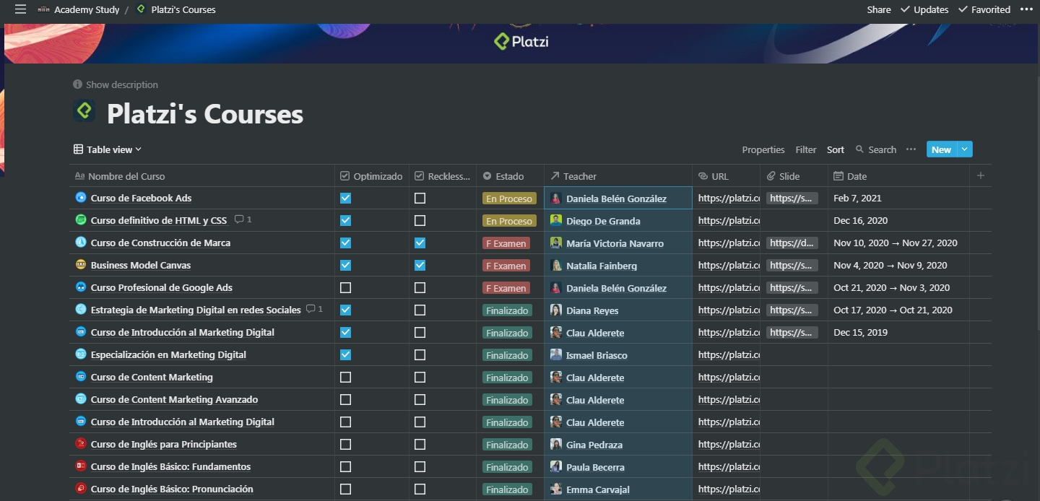This screenshot has height=501, width=1040.
Task: Open the table view more options ellipsis
Action: (911, 149)
